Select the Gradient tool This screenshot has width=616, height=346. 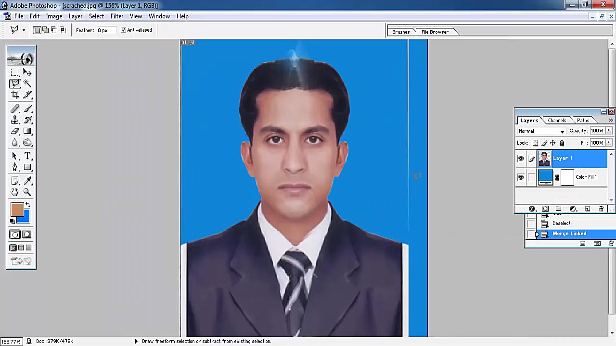27,131
